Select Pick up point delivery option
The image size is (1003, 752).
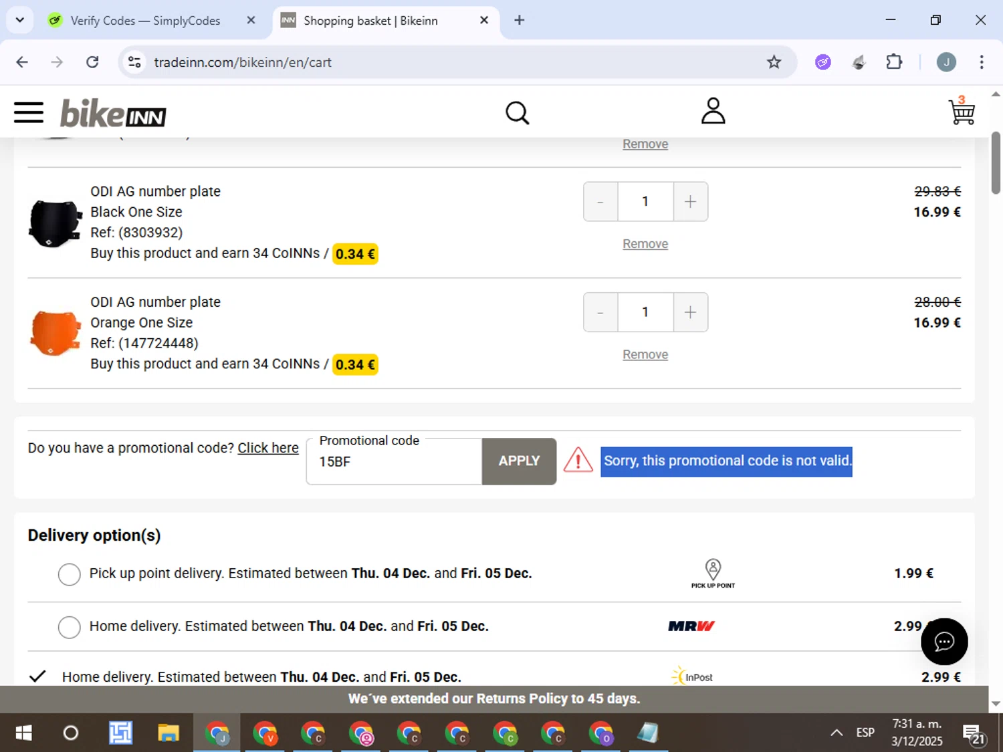coord(69,574)
